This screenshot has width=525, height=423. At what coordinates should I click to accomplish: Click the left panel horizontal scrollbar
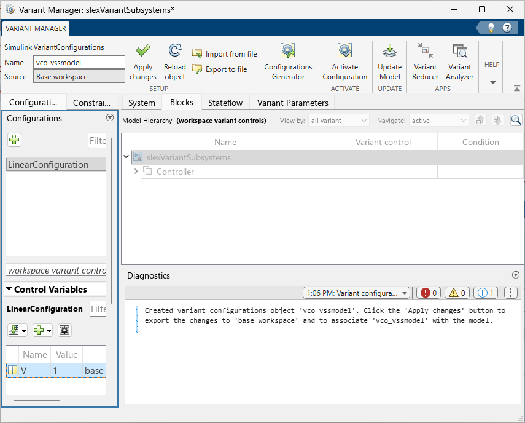click(x=36, y=400)
